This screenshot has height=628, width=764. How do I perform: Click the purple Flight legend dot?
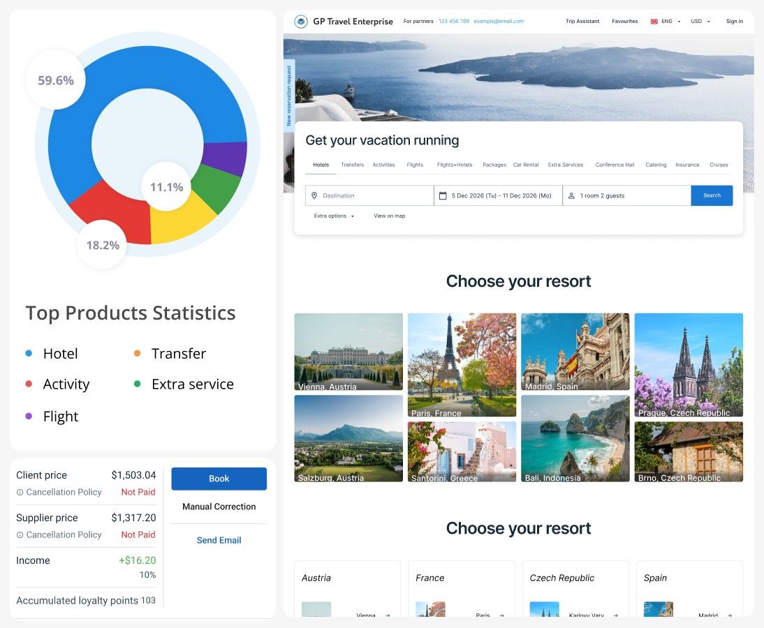coord(29,417)
